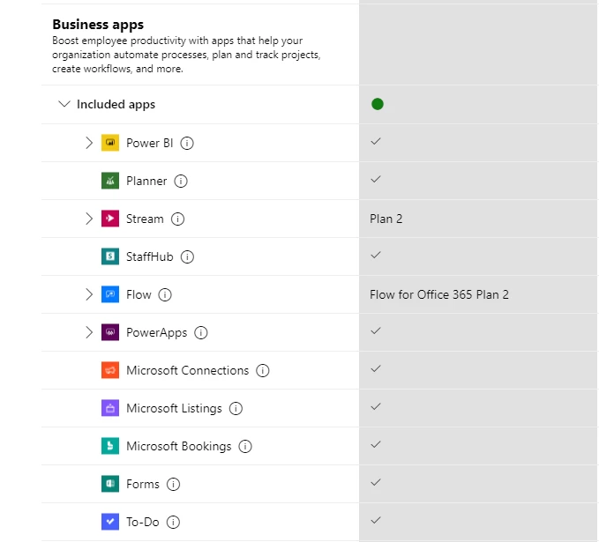Open the info tooltip for Power BI
The height and width of the screenshot is (542, 599).
click(187, 143)
